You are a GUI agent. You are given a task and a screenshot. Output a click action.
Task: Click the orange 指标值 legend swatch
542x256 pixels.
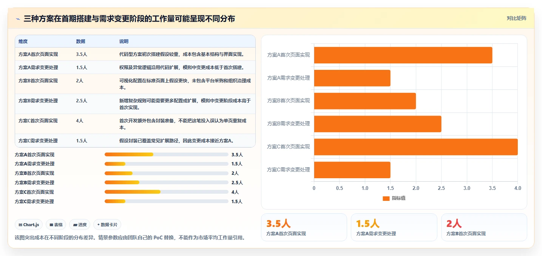coord(386,198)
